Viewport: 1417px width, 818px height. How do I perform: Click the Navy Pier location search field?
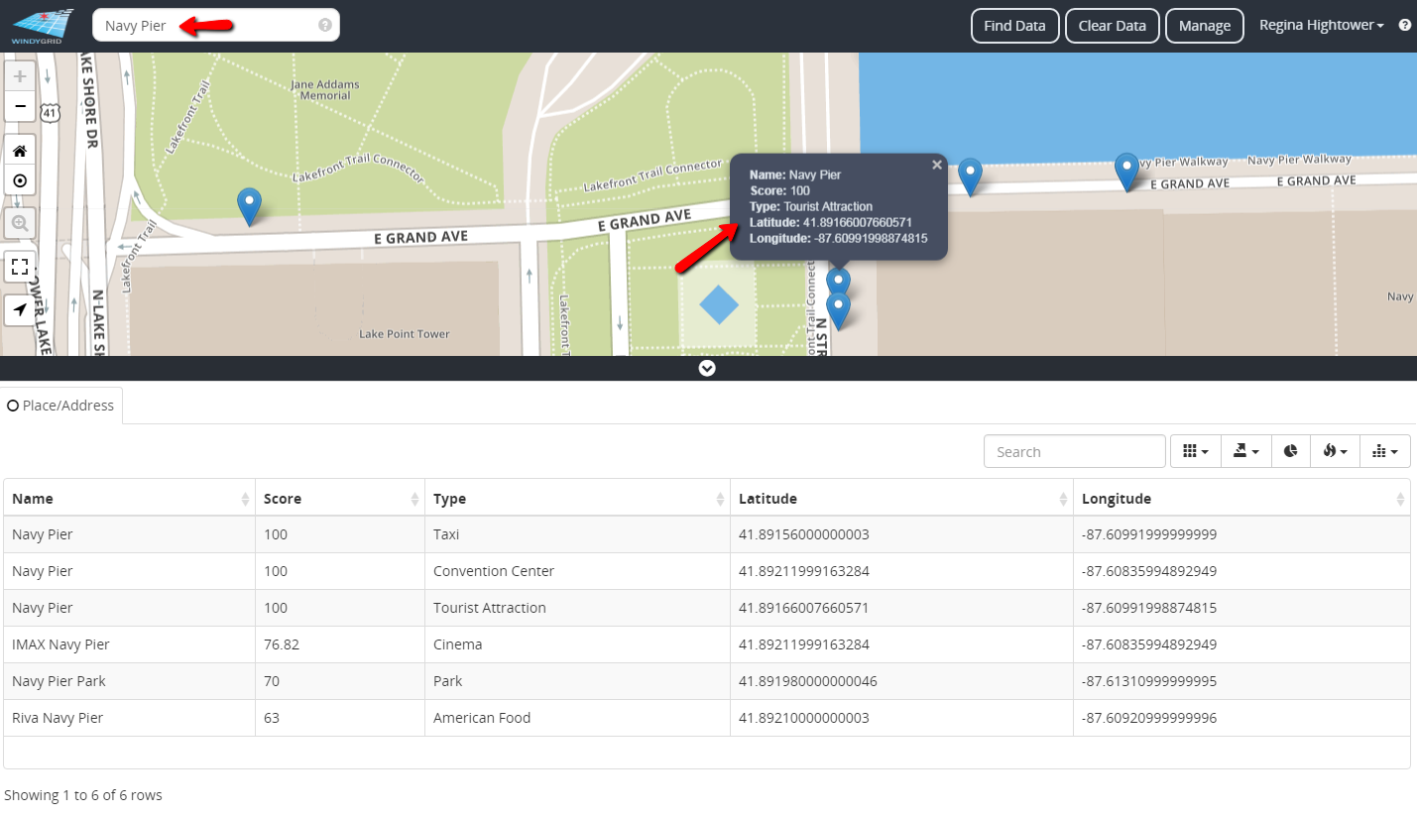tap(215, 26)
